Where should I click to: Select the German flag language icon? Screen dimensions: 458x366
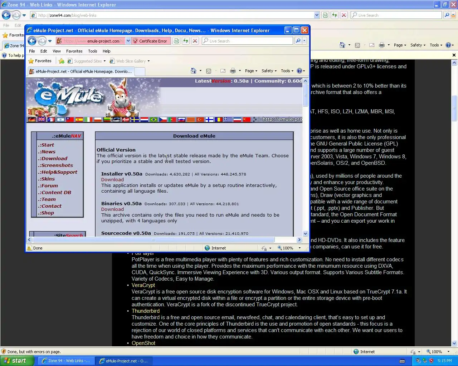click(x=32, y=119)
